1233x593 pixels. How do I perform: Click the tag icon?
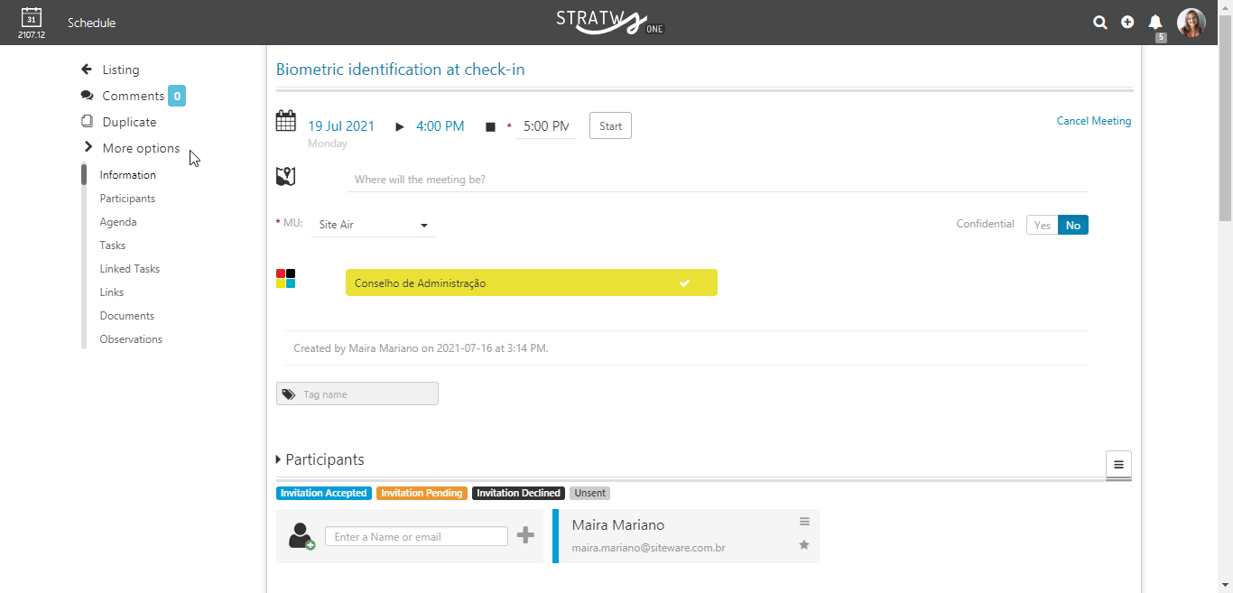point(289,394)
